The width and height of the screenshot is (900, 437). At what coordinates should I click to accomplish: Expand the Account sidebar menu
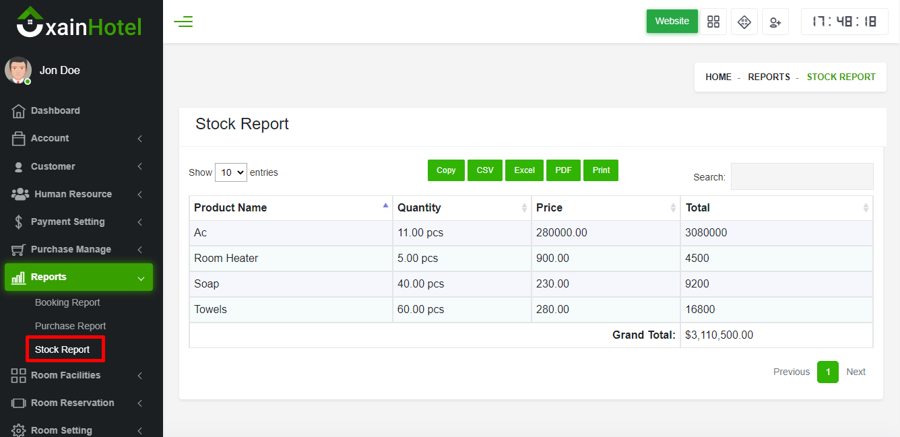78,138
